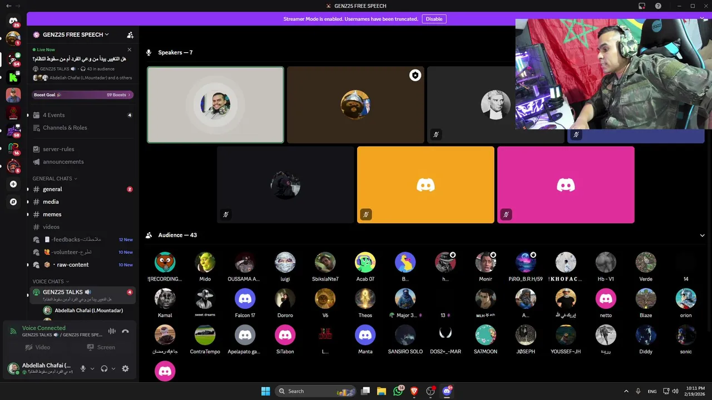Open the memes channel
The width and height of the screenshot is (712, 400).
83,214
